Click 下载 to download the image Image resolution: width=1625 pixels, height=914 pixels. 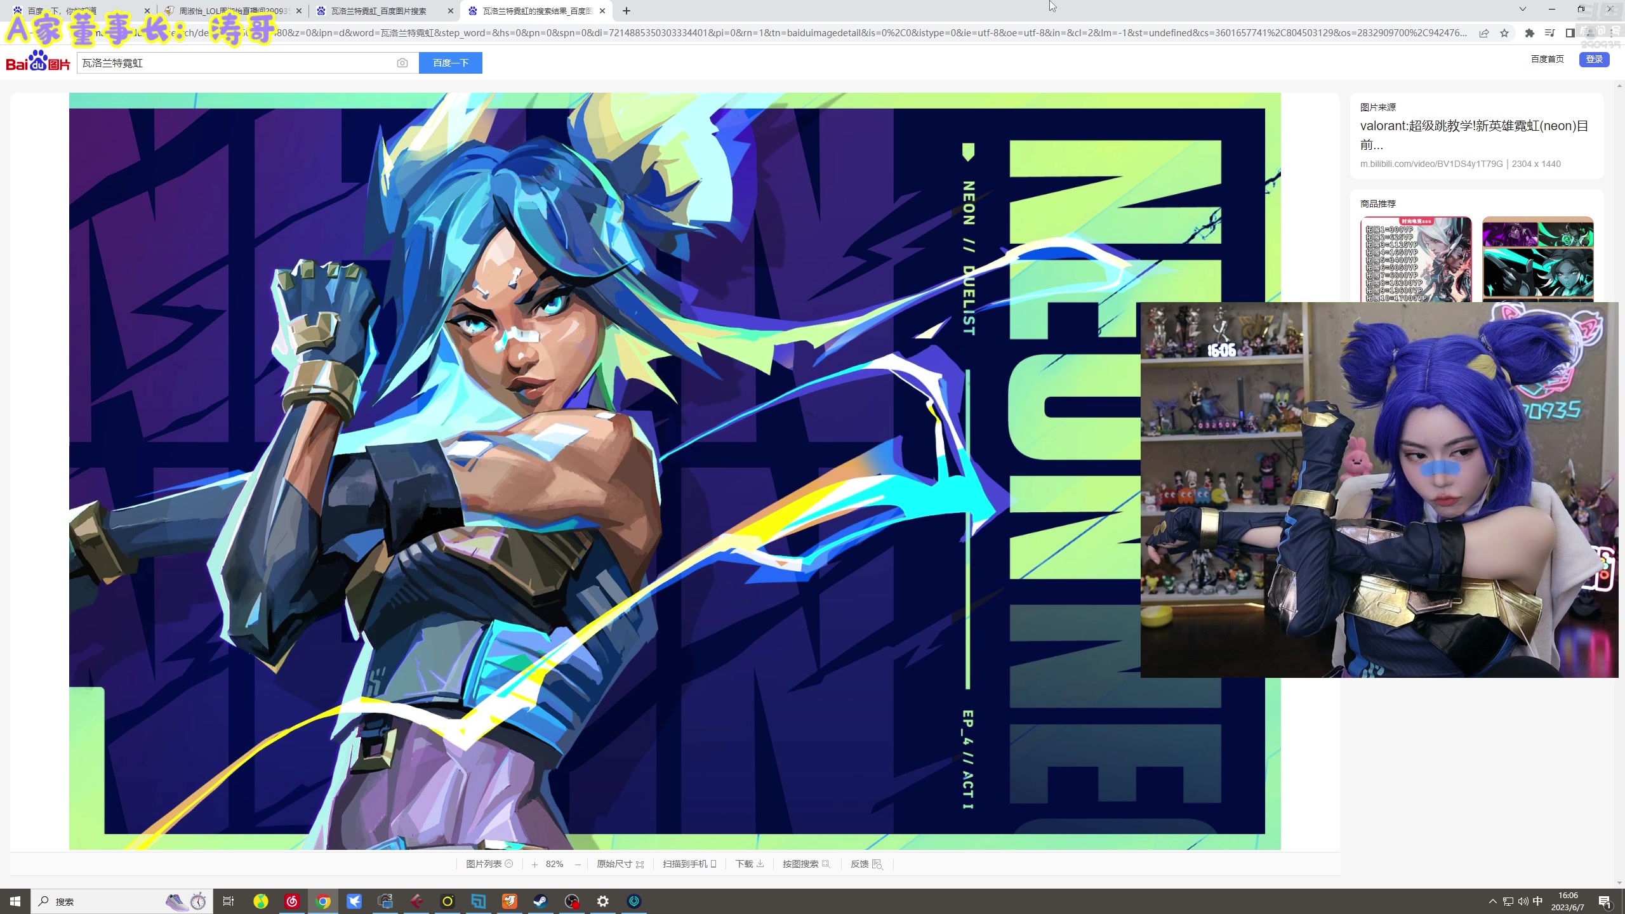click(x=750, y=864)
